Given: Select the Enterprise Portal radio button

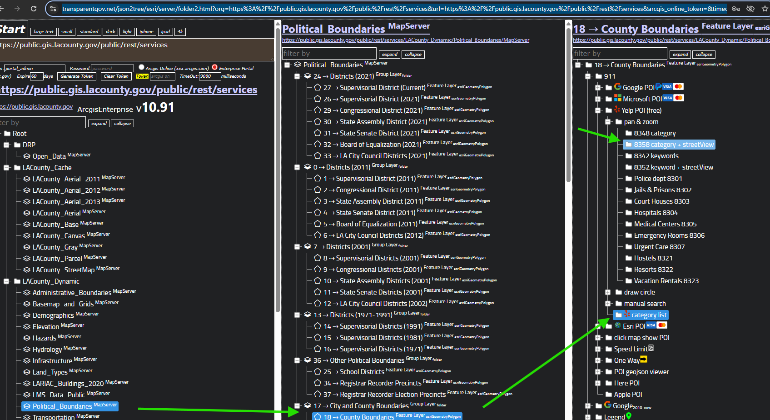Looking at the screenshot, I should pos(215,67).
